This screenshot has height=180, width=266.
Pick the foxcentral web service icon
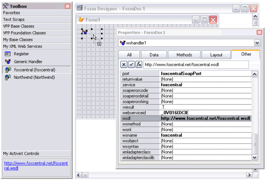(8, 70)
